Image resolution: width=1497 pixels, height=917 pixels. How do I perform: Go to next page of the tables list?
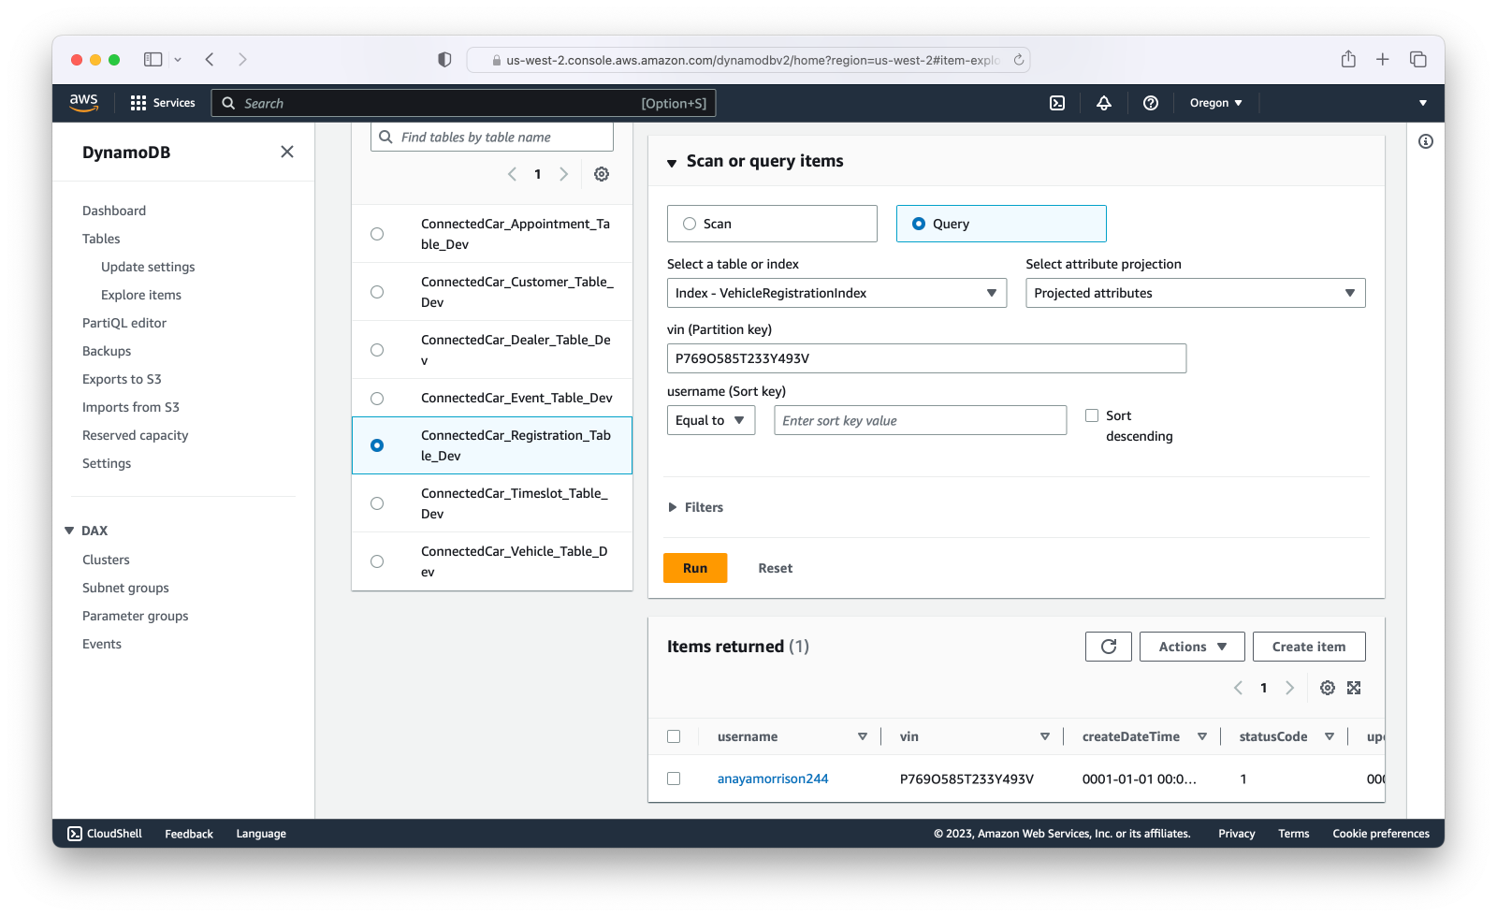(x=563, y=174)
